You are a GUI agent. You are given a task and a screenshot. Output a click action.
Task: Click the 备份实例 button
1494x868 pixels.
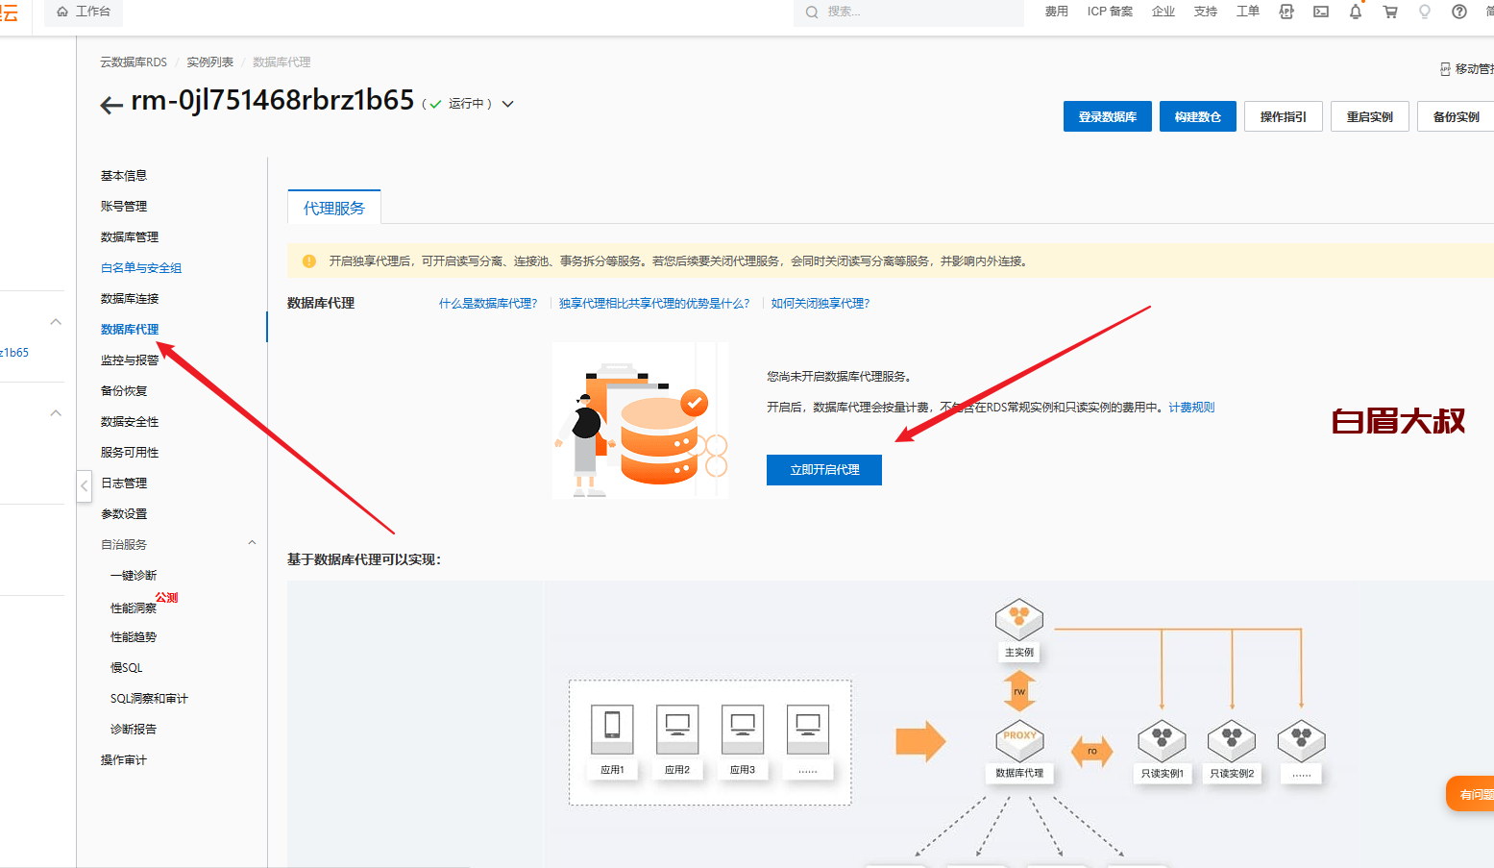click(1456, 116)
